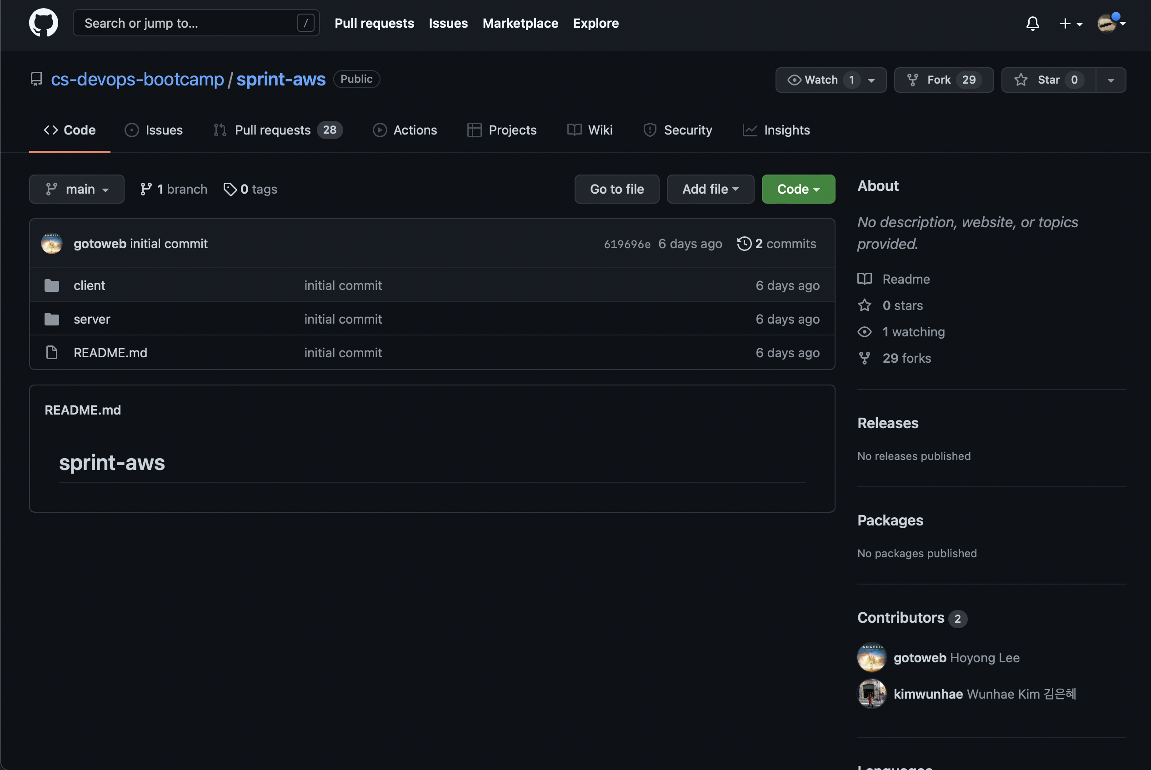Switch to the Insights tab
The height and width of the screenshot is (770, 1151).
click(x=776, y=130)
